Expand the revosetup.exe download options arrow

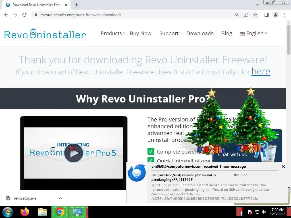61,198
